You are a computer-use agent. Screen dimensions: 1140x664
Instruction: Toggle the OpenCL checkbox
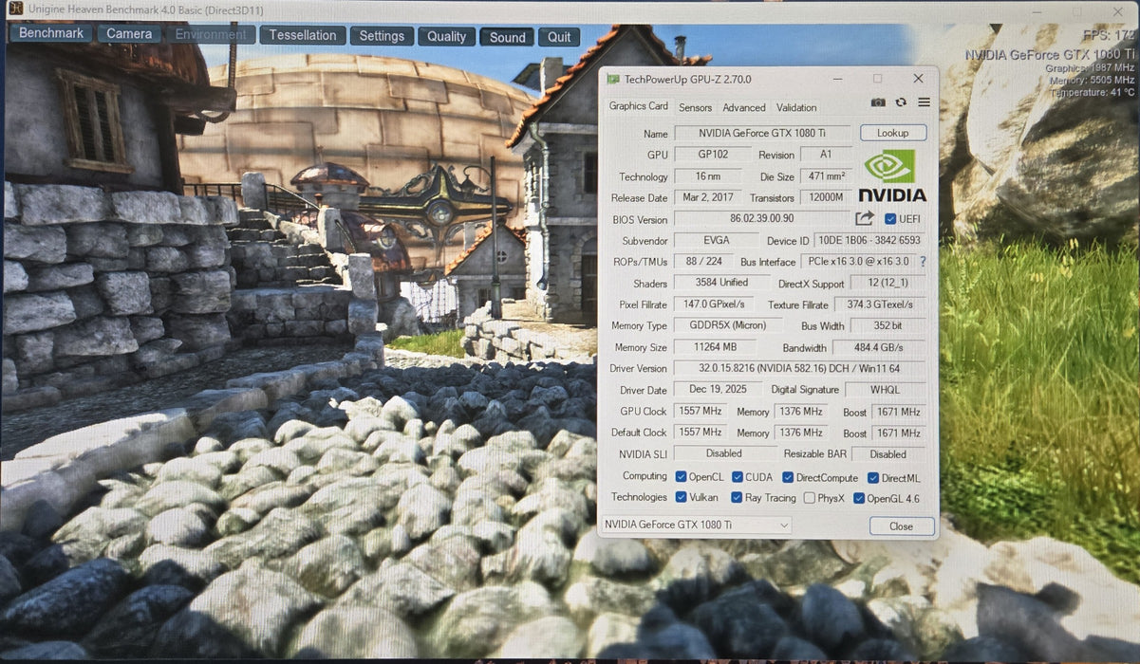coord(681,477)
